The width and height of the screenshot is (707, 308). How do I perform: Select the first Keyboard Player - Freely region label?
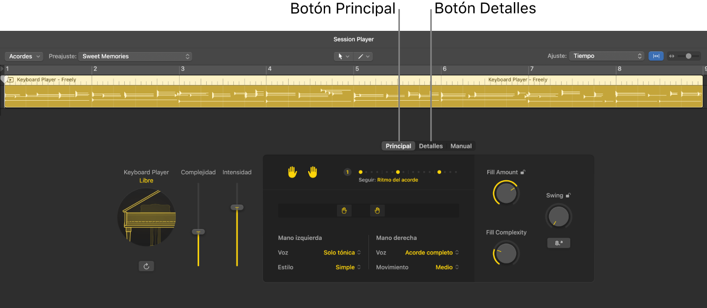click(47, 80)
